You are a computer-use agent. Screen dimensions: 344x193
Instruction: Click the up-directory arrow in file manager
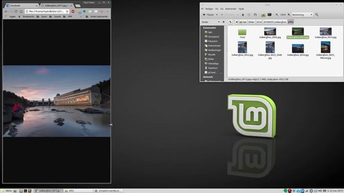[x=243, y=14]
